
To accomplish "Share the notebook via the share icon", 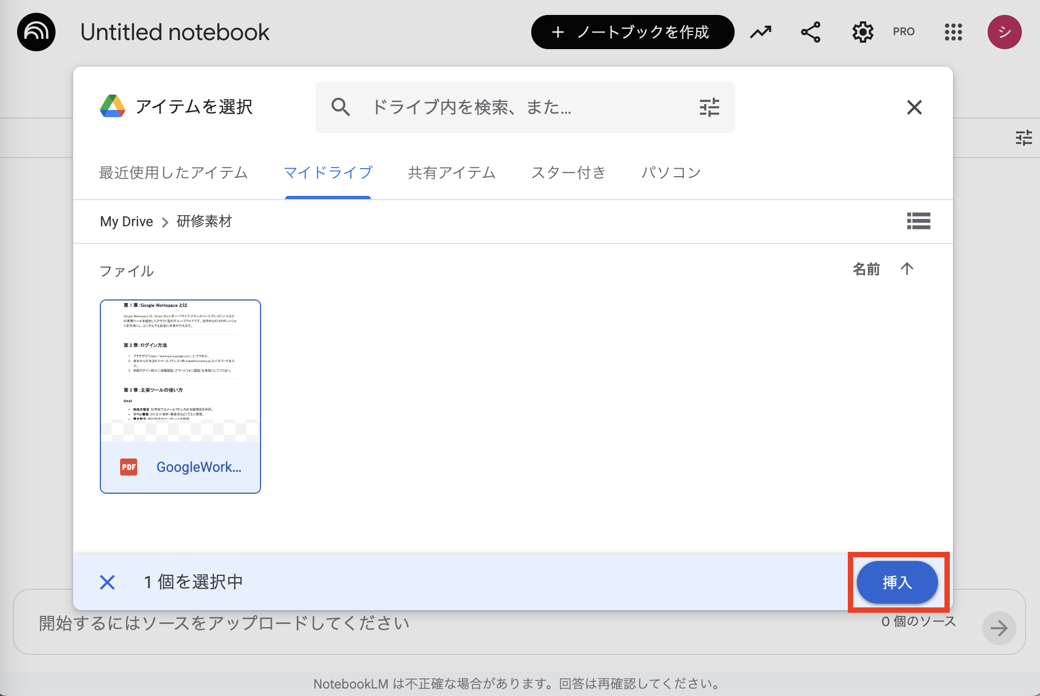I will pyautogui.click(x=810, y=31).
